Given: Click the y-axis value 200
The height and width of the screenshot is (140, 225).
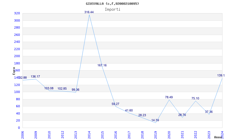Looking at the screenshot, I should tap(17, 56).
